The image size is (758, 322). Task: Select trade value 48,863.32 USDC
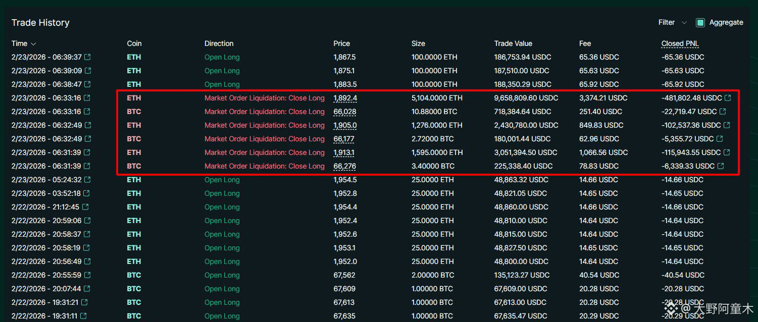coord(520,180)
